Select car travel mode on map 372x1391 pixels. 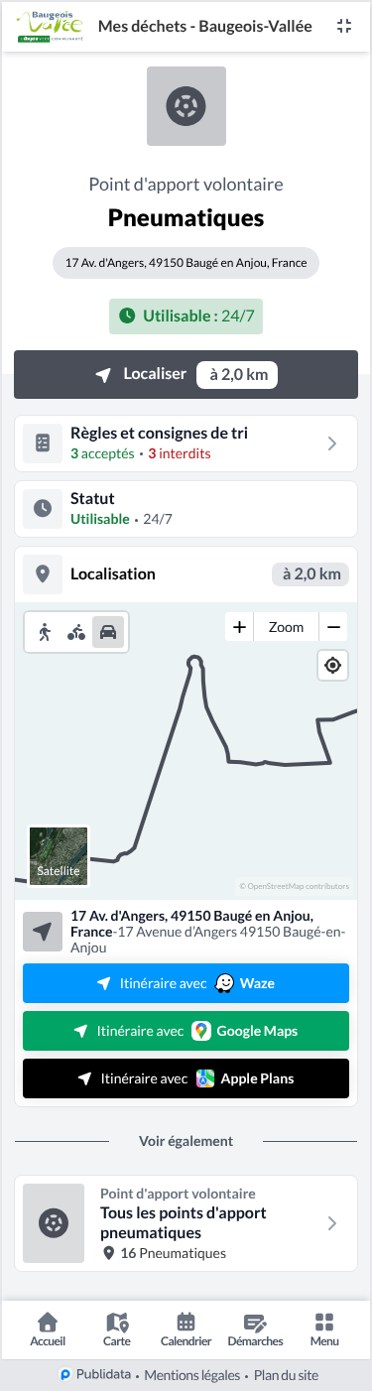pos(108,631)
